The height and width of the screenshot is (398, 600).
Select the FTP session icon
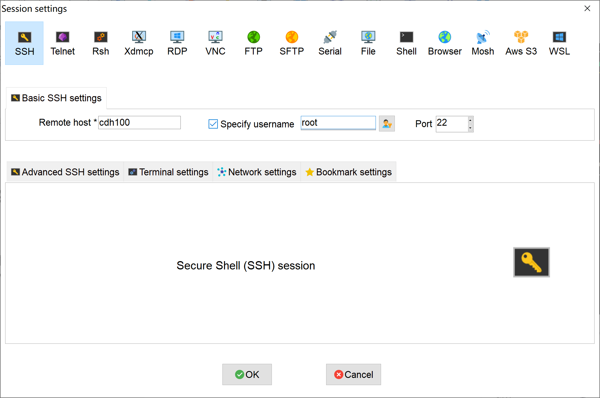pos(253,43)
